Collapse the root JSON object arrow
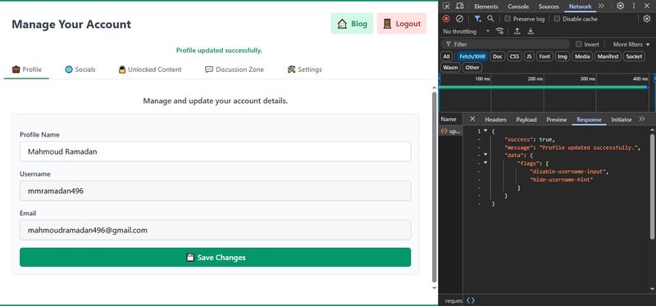 485,131
